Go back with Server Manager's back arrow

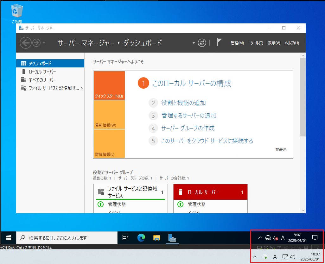point(25,43)
